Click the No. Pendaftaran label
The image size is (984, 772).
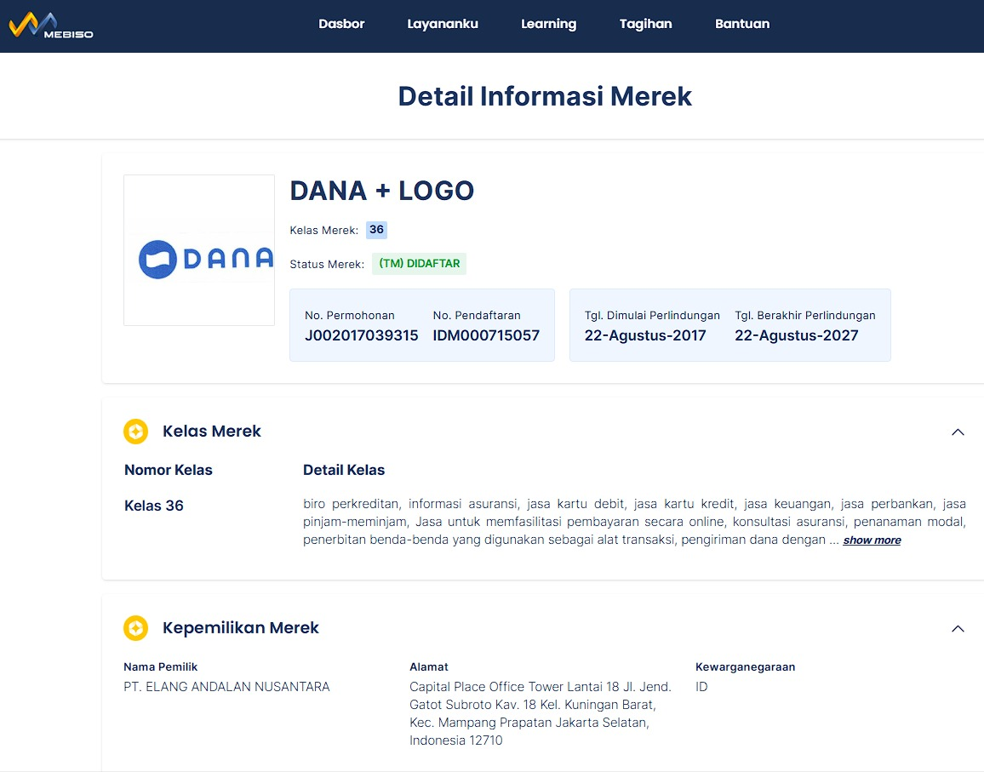click(x=477, y=315)
